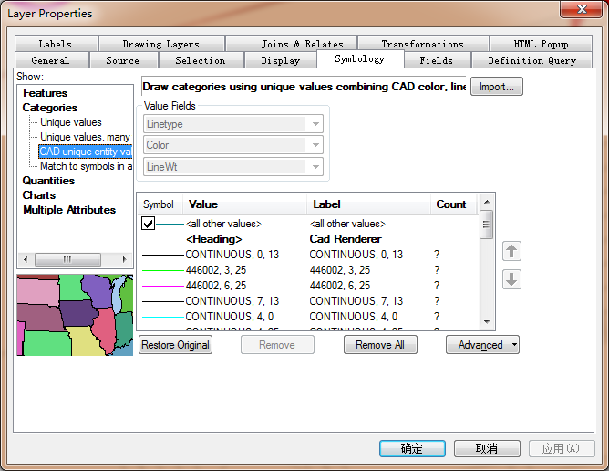The height and width of the screenshot is (471, 609).
Task: Click the symbol list vertical scrollbar thumb
Action: tap(486, 225)
